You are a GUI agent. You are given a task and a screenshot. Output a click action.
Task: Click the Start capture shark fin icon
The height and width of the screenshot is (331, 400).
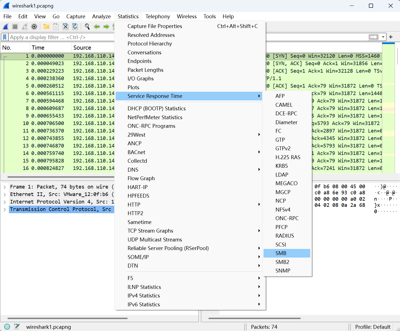6,27
